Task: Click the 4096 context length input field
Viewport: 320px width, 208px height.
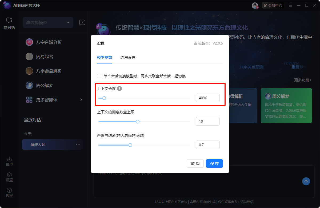Action: click(208, 98)
